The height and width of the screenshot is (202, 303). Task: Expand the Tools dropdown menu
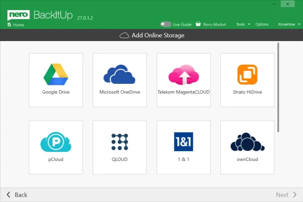coord(249,24)
